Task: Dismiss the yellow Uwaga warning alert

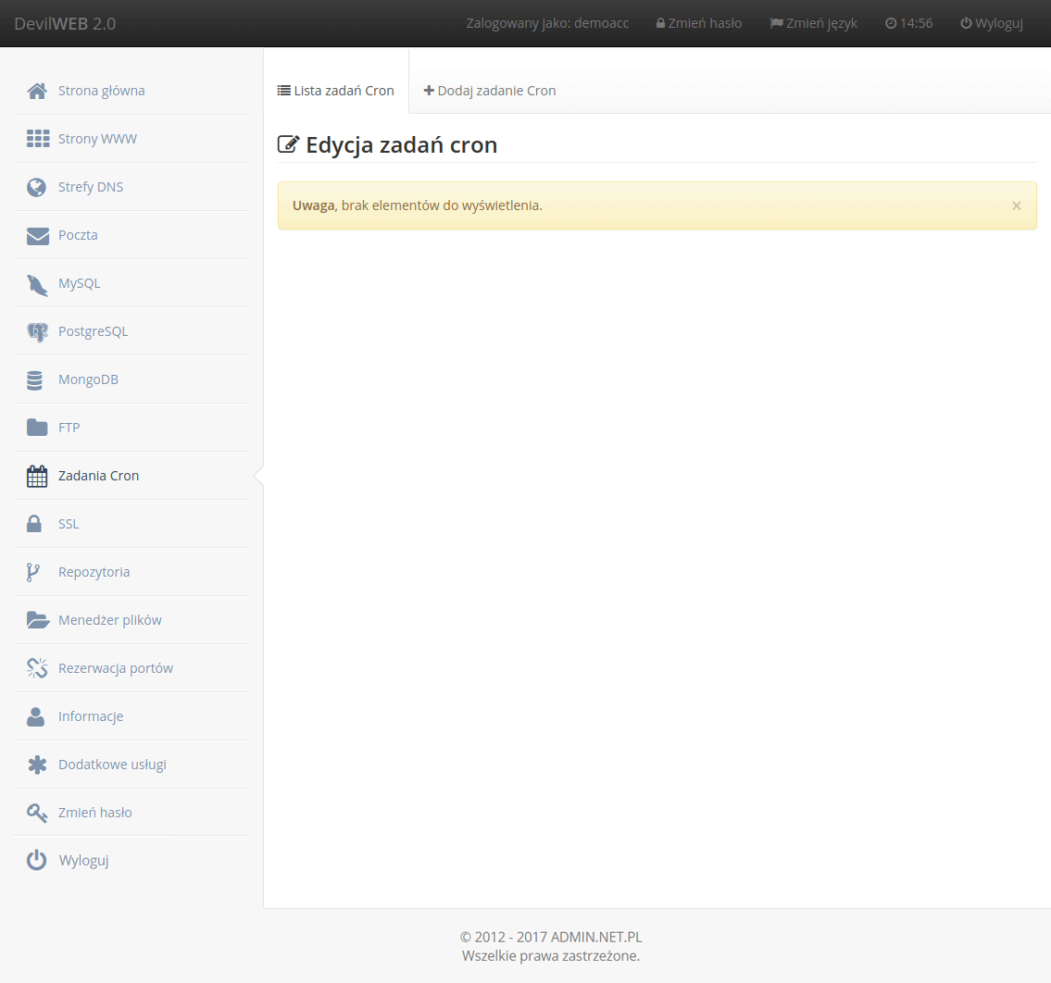Action: point(1016,205)
